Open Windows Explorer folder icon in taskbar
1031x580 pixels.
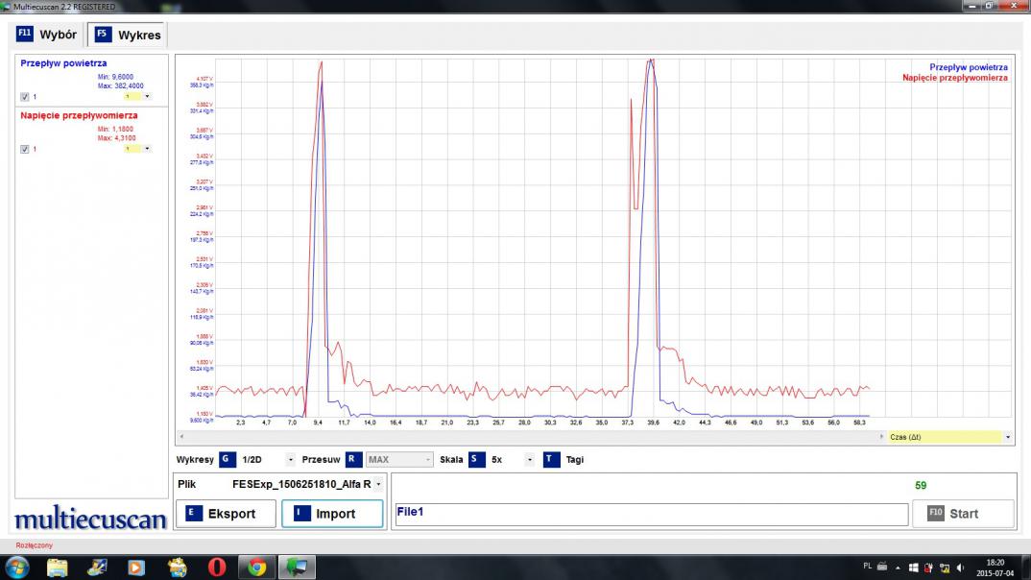coord(58,567)
